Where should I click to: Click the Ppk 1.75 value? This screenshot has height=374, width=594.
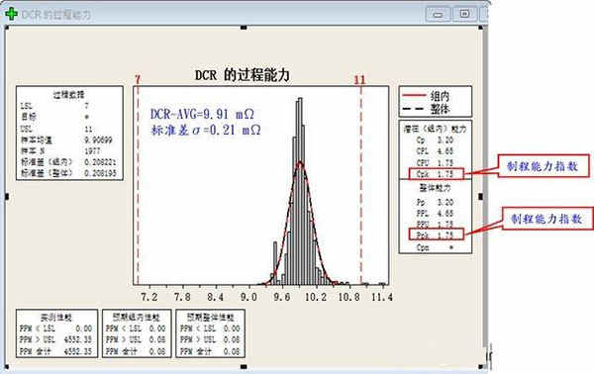tap(445, 235)
